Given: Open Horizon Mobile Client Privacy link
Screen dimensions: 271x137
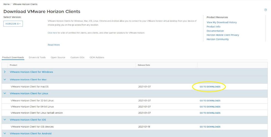Looking at the screenshot, I should point(223,35).
